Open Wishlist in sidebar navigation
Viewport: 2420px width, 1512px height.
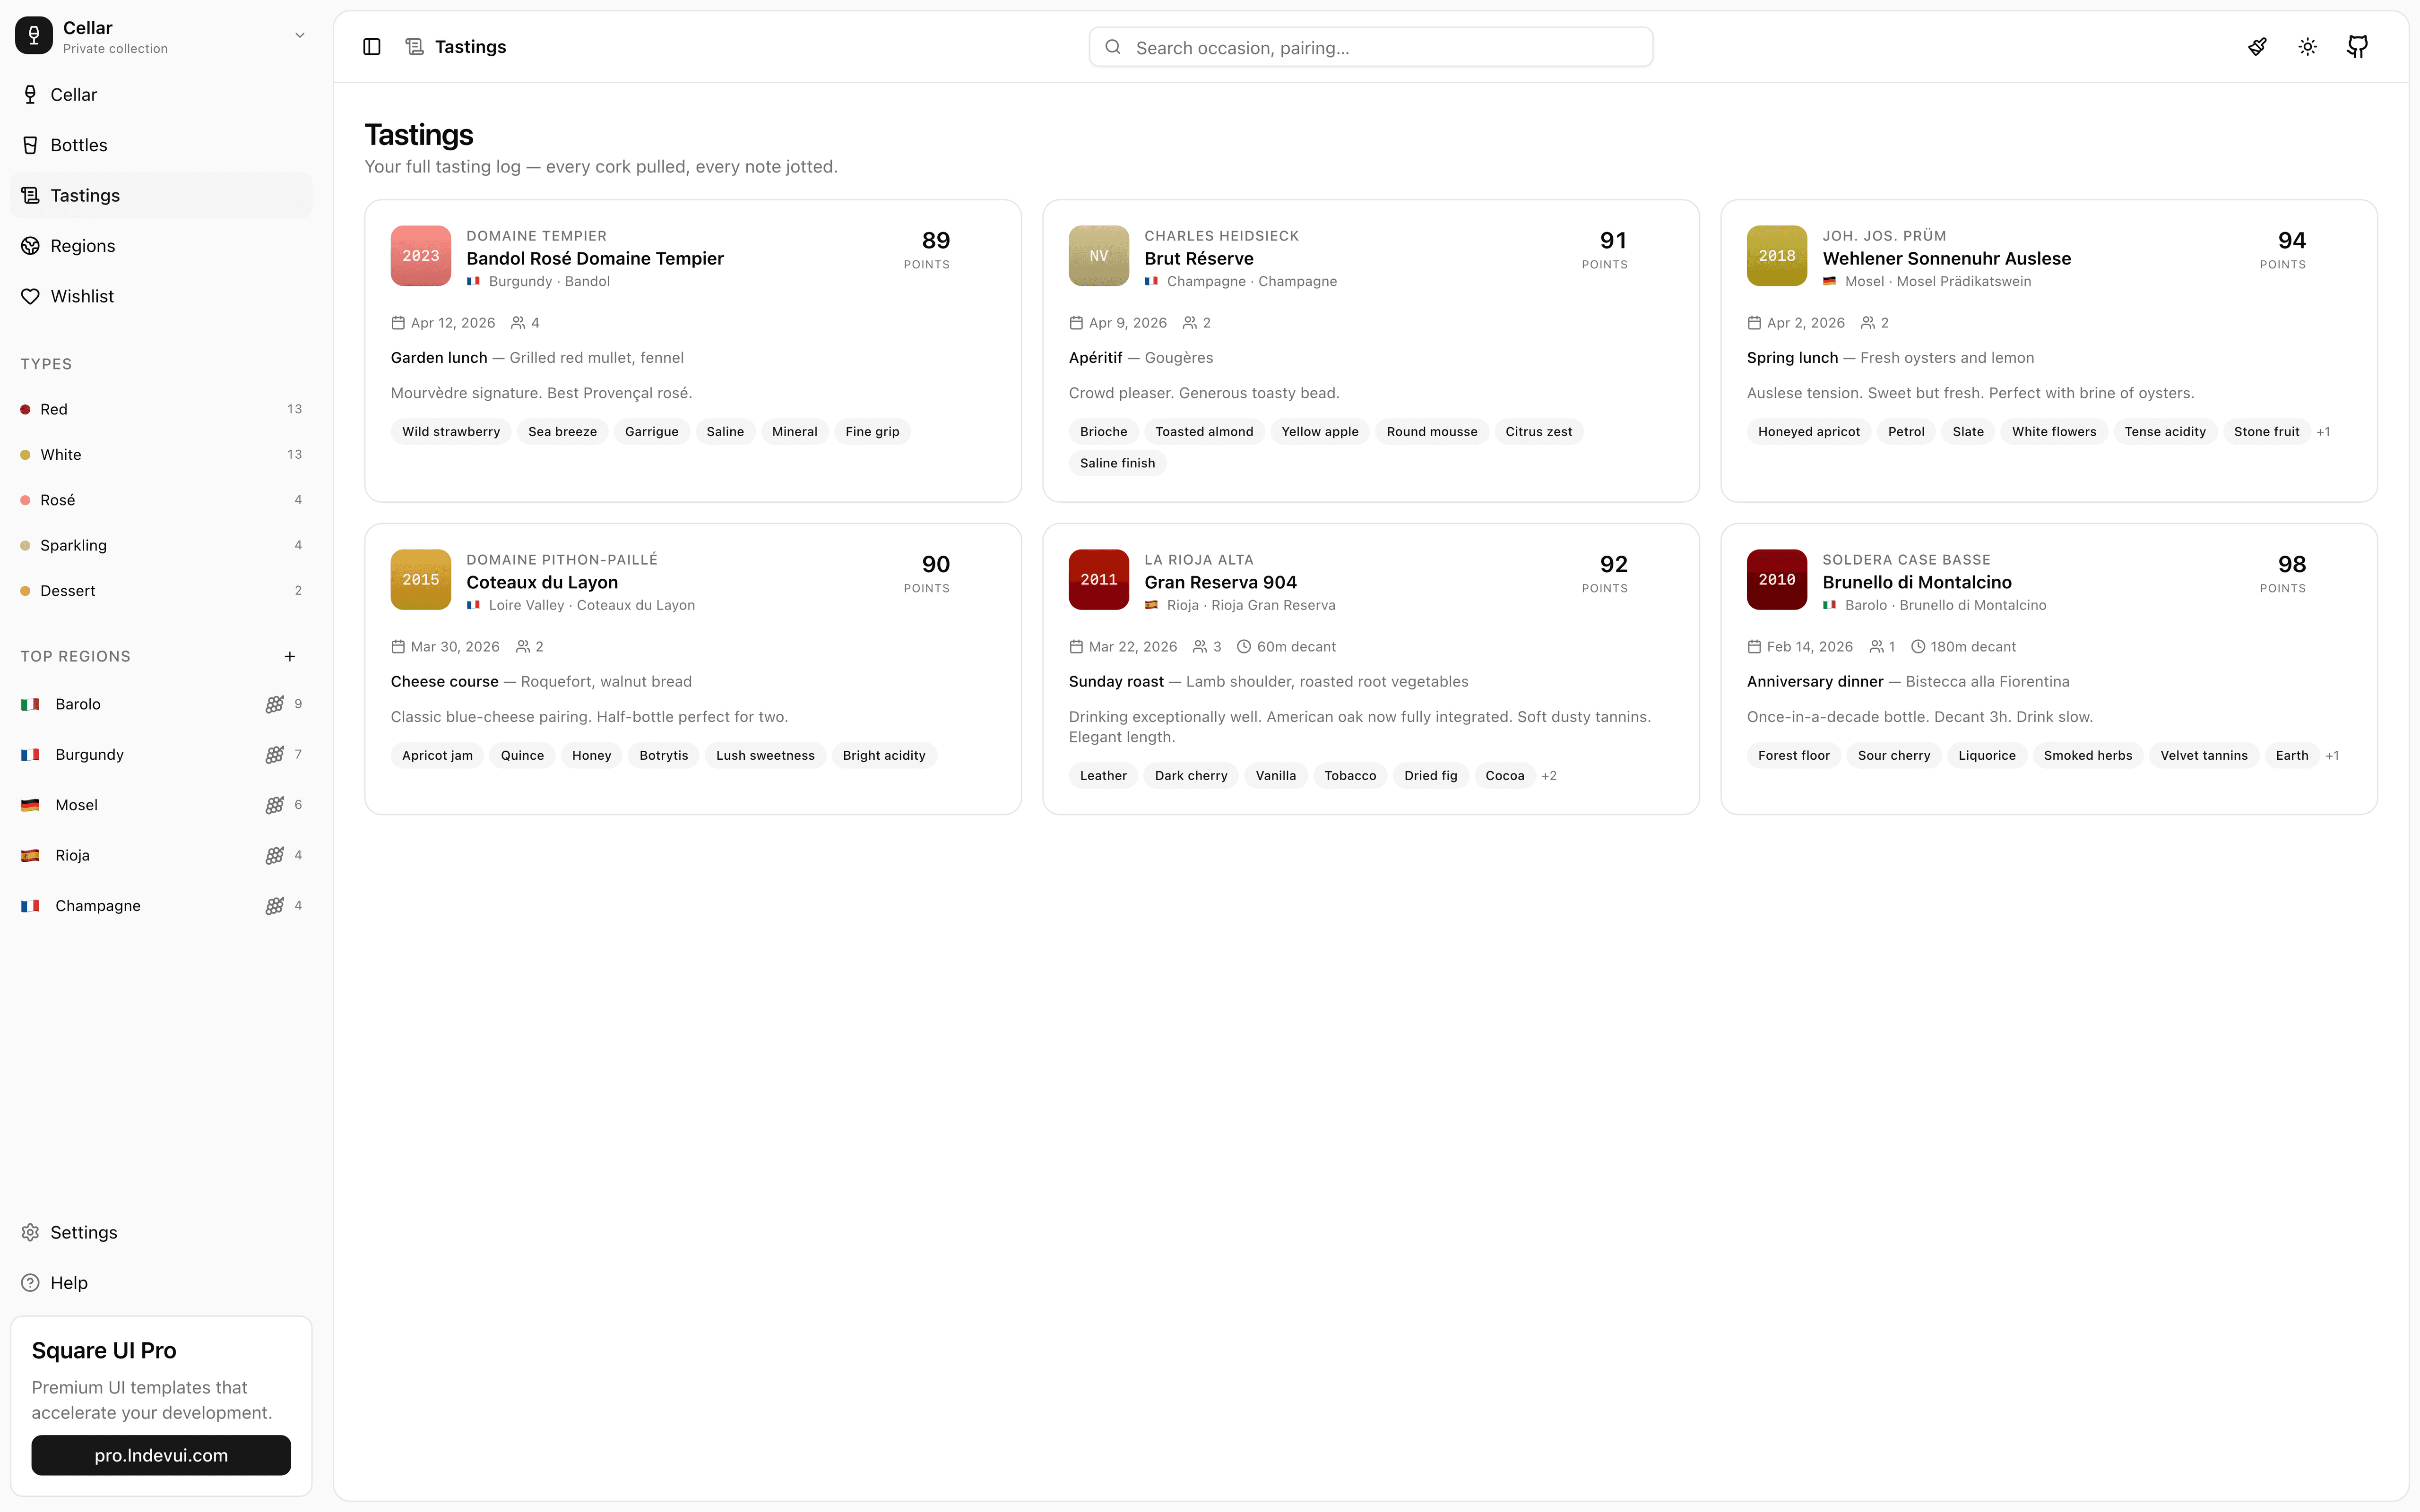tap(161, 296)
